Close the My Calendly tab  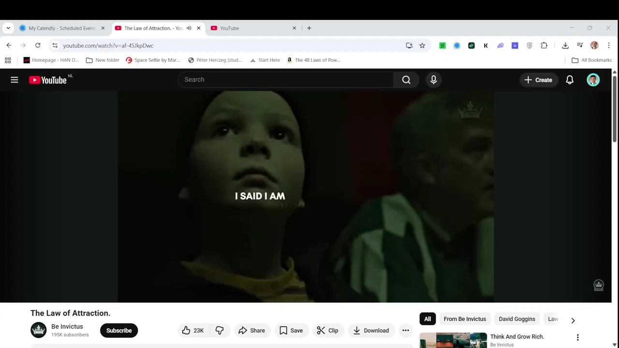click(103, 28)
